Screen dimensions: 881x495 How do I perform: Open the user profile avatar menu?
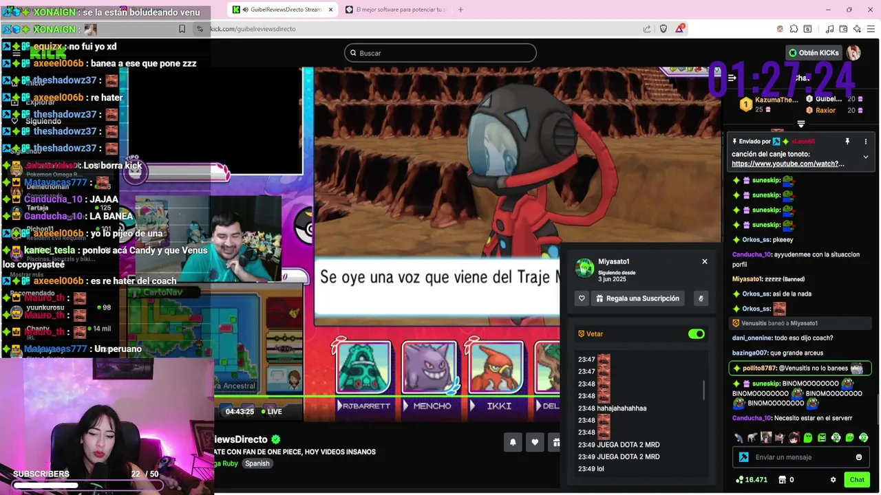[x=853, y=53]
